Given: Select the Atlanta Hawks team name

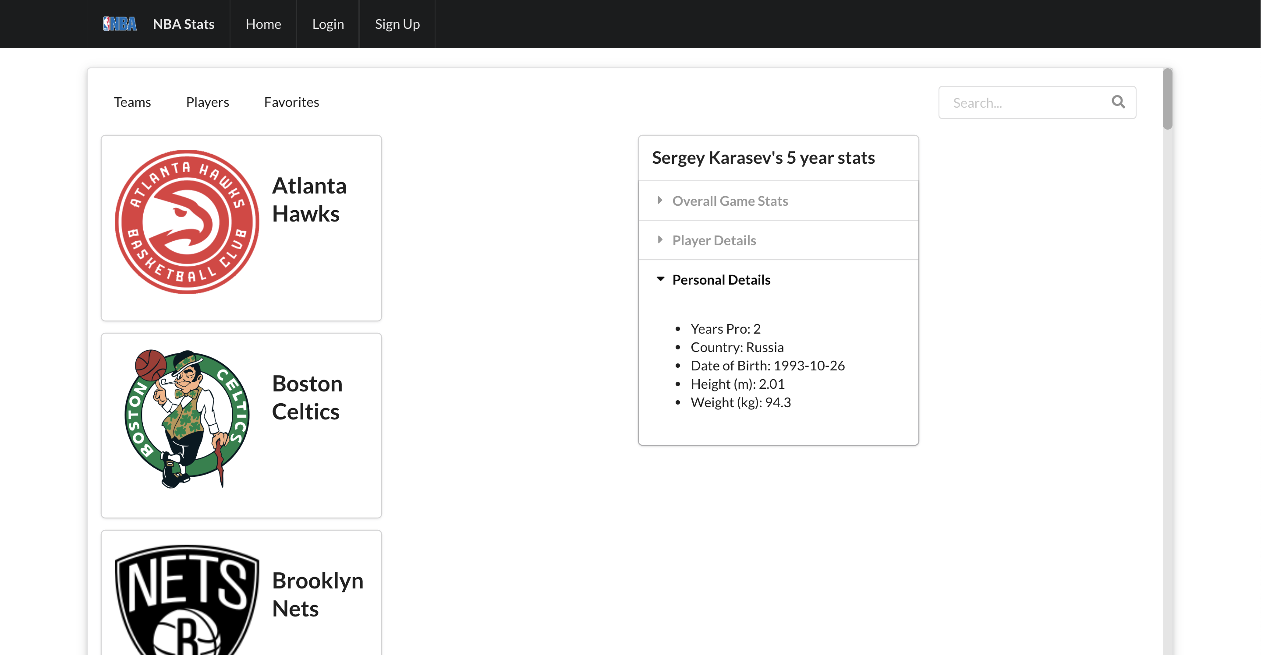Looking at the screenshot, I should pos(309,200).
